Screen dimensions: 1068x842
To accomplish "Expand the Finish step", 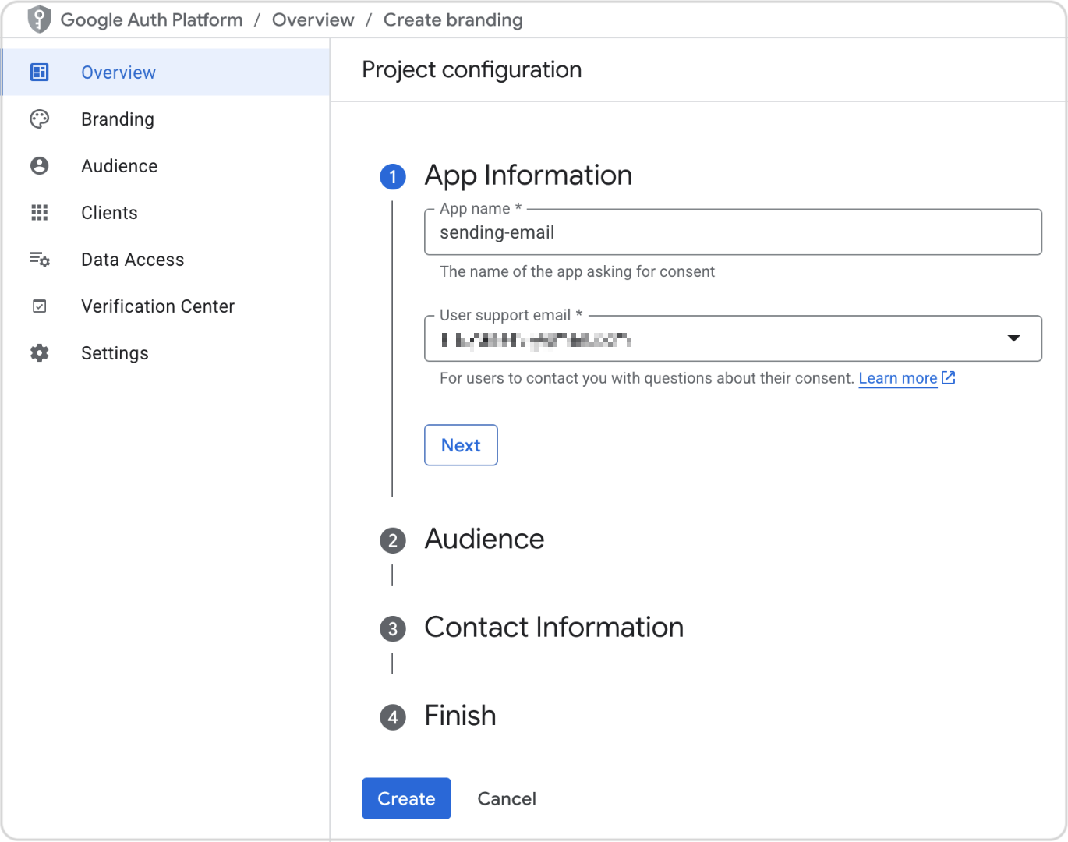I will click(x=460, y=716).
